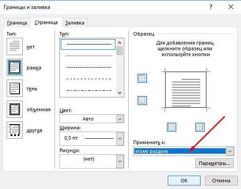This screenshot has height=189, width=241.
Task: Toggle the top border button in preview
Action: pos(142,78)
